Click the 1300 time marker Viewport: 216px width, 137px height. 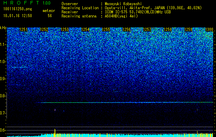(x=209, y=29)
